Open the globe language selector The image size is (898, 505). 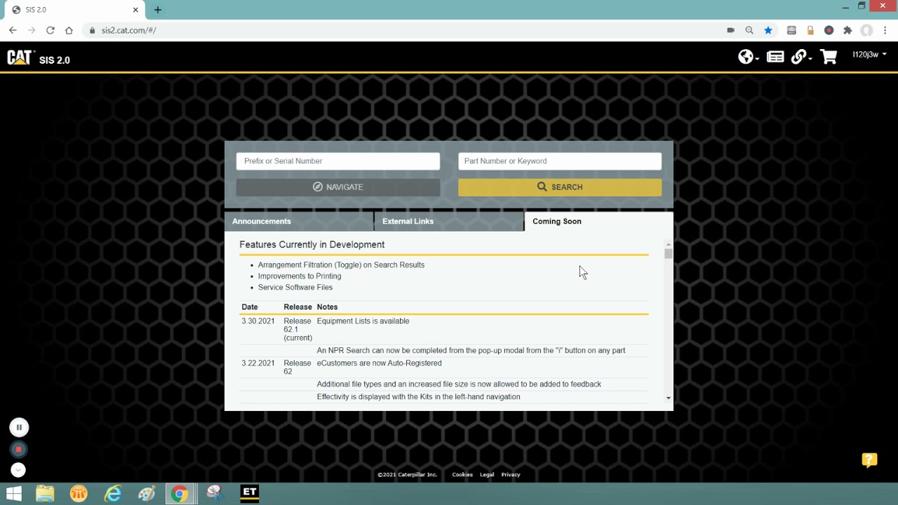pyautogui.click(x=748, y=57)
